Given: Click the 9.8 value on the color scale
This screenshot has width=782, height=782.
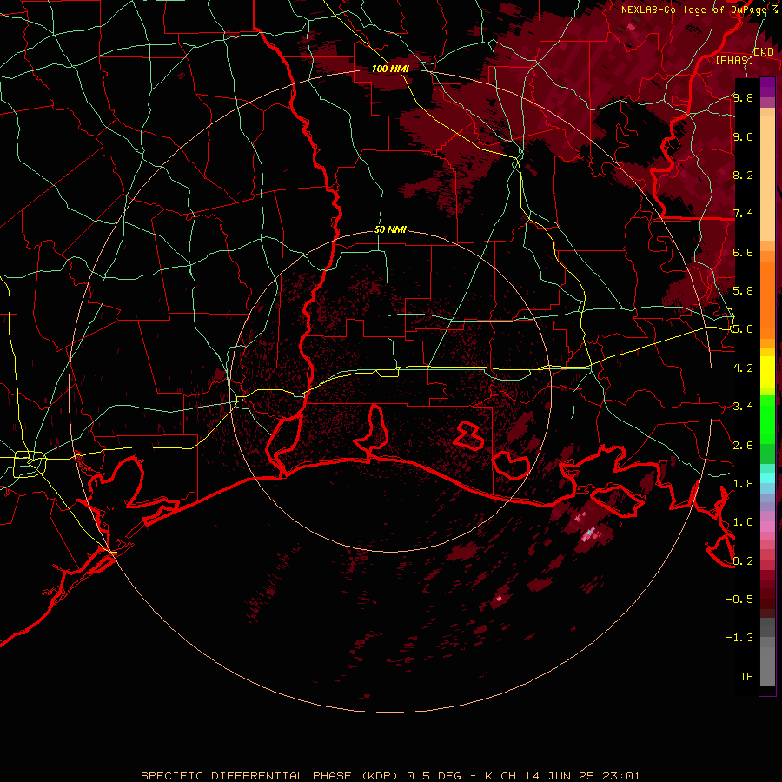Looking at the screenshot, I should (743, 97).
